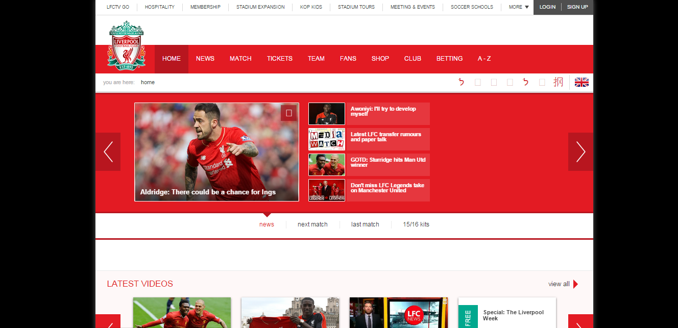Open Sturridge goal celebration story thumbnail
This screenshot has height=328, width=678.
(327, 165)
